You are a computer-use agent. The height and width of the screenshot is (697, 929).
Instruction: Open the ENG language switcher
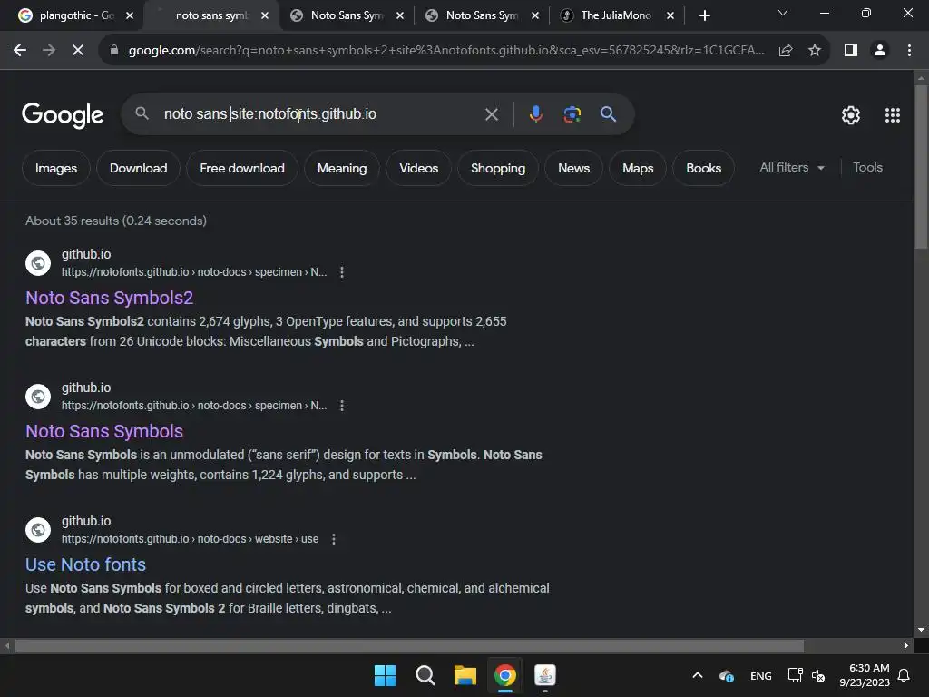click(x=761, y=675)
